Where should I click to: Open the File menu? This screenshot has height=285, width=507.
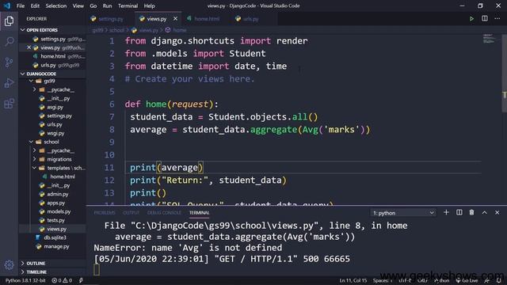pyautogui.click(x=21, y=6)
